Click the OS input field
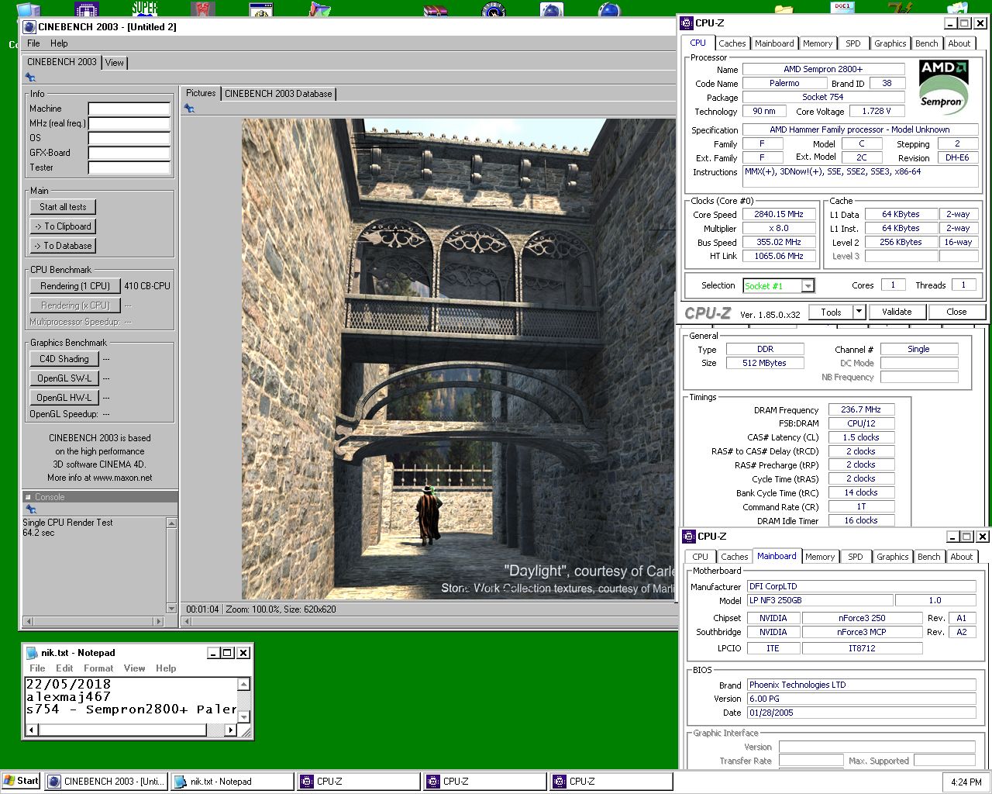Screen dimensions: 992x794 point(129,138)
